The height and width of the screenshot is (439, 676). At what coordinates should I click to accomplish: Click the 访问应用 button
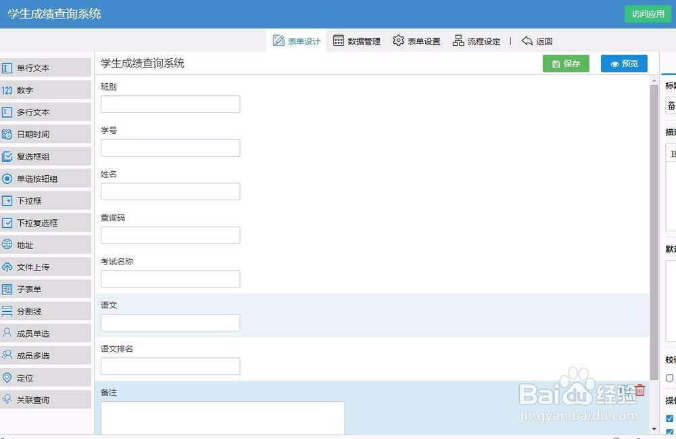pyautogui.click(x=648, y=14)
